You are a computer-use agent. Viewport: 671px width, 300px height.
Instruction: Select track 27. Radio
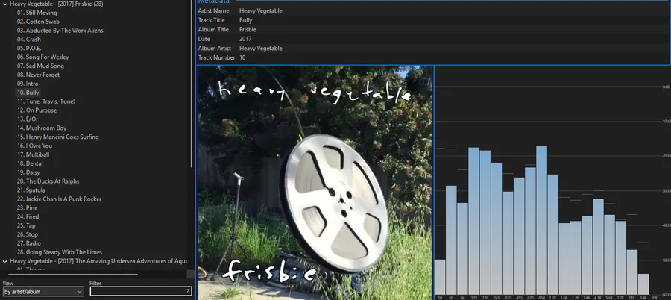click(29, 243)
